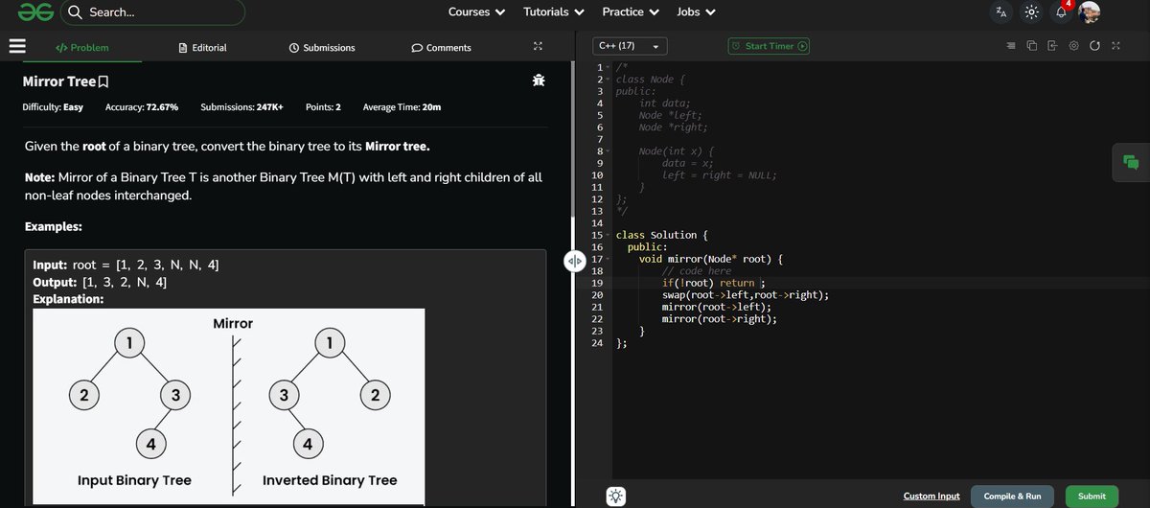Click code line 'mirror(root->left);'
Viewport: 1150px width, 508px height.
[x=717, y=307]
